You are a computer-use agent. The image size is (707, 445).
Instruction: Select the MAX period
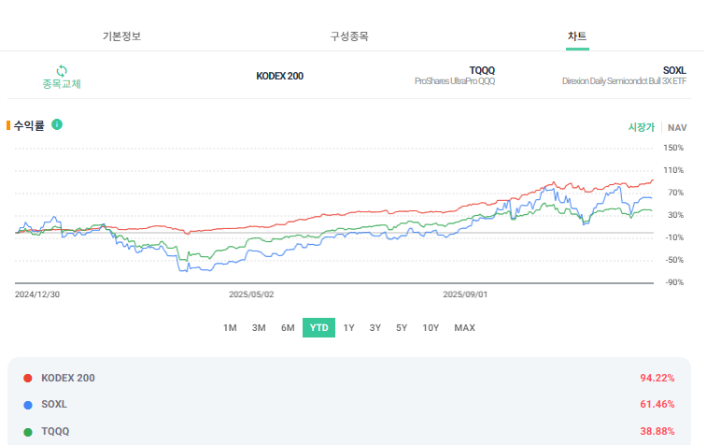[x=464, y=327]
